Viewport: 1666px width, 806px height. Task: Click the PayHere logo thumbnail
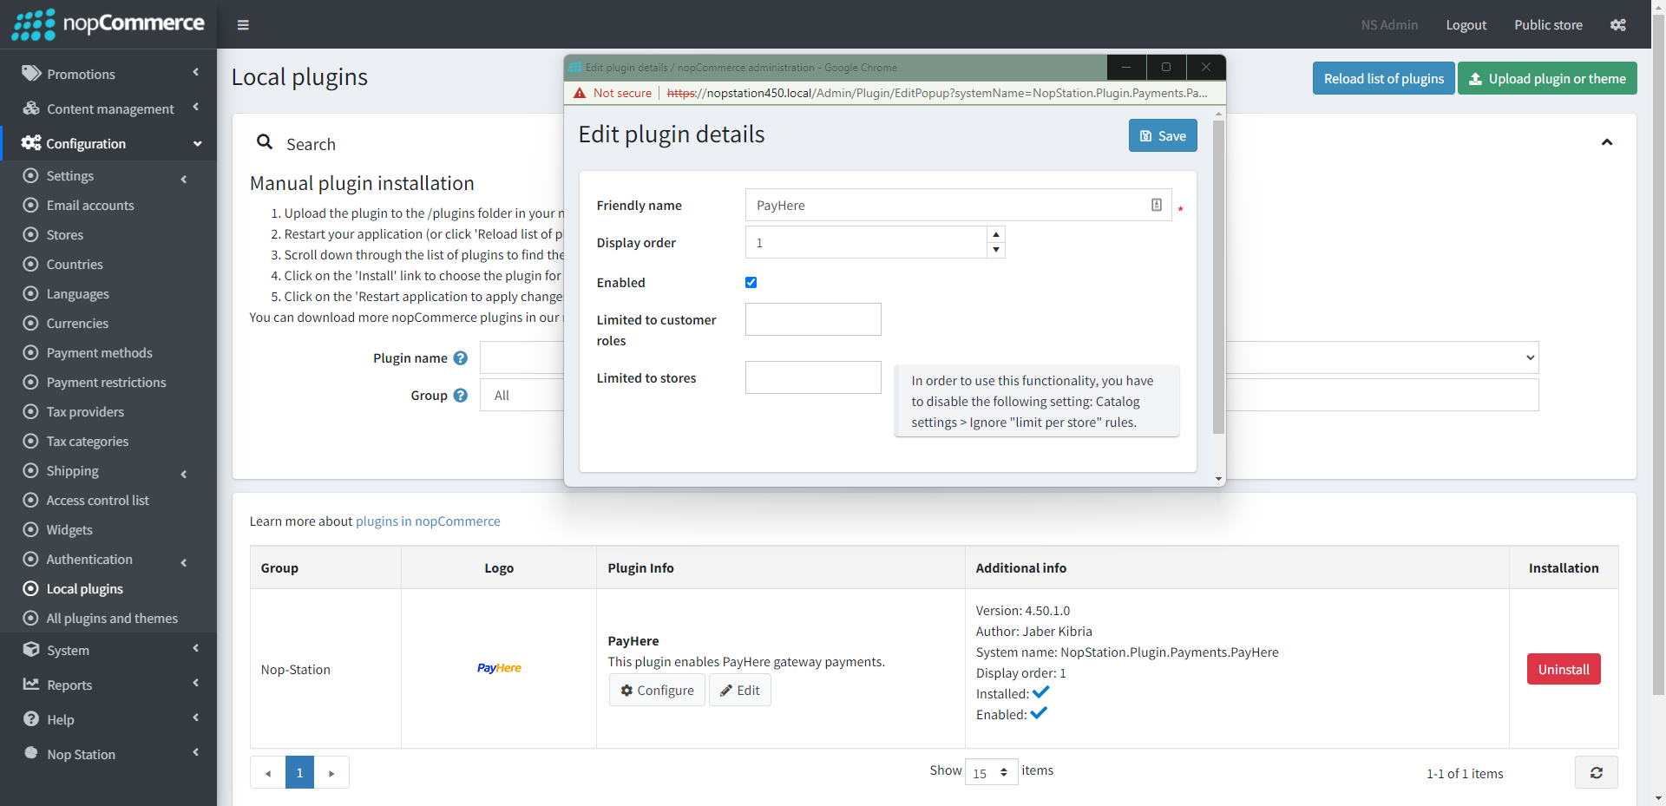(499, 668)
